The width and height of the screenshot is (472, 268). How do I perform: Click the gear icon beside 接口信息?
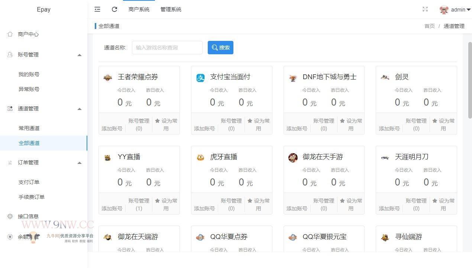click(10, 216)
